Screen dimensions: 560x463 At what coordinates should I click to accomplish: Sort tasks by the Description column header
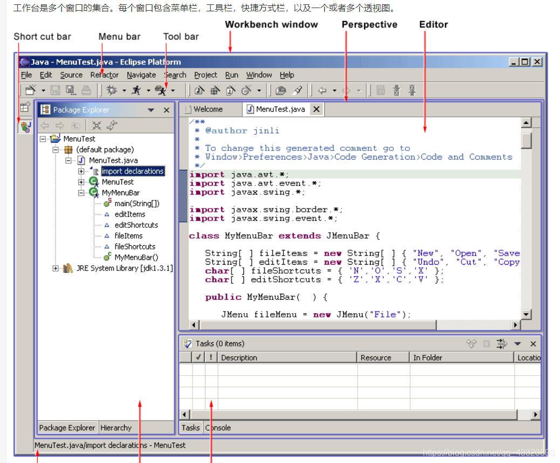click(x=287, y=358)
